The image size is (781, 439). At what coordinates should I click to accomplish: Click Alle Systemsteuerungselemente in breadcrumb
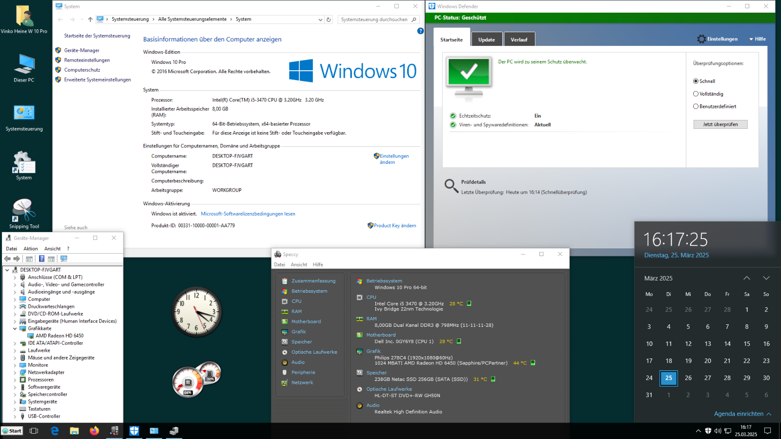[192, 20]
